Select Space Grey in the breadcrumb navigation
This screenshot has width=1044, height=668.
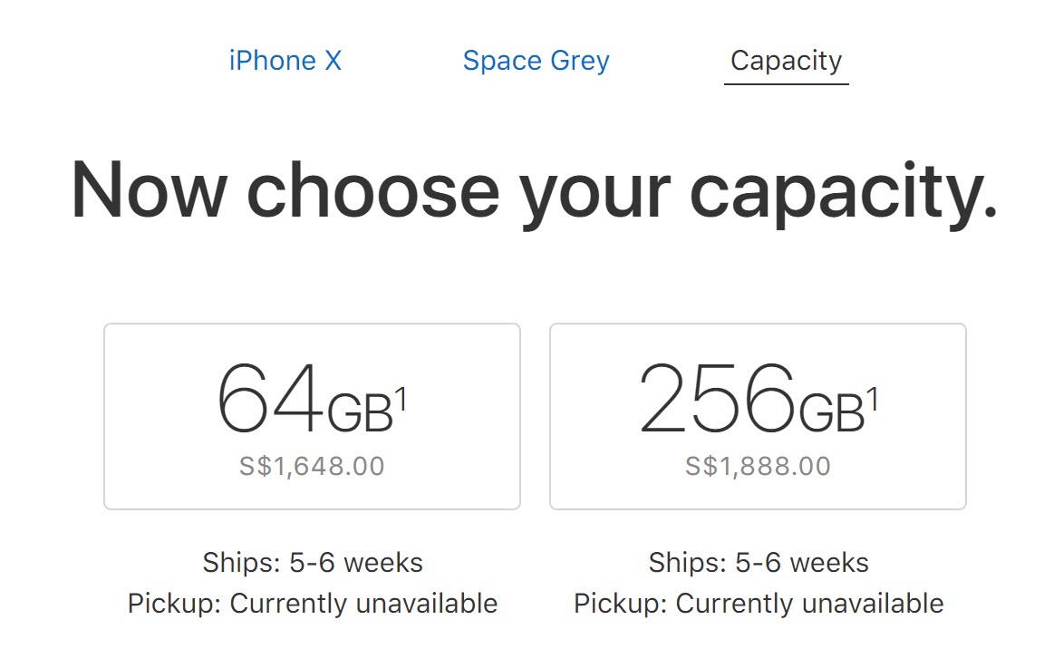pyautogui.click(x=536, y=60)
